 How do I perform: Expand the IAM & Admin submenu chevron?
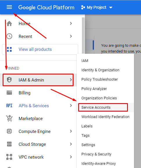click(71, 80)
